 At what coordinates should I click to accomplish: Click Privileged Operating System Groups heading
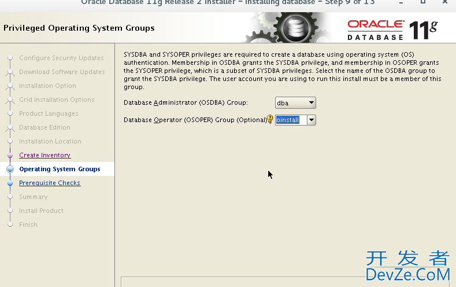coord(79,28)
